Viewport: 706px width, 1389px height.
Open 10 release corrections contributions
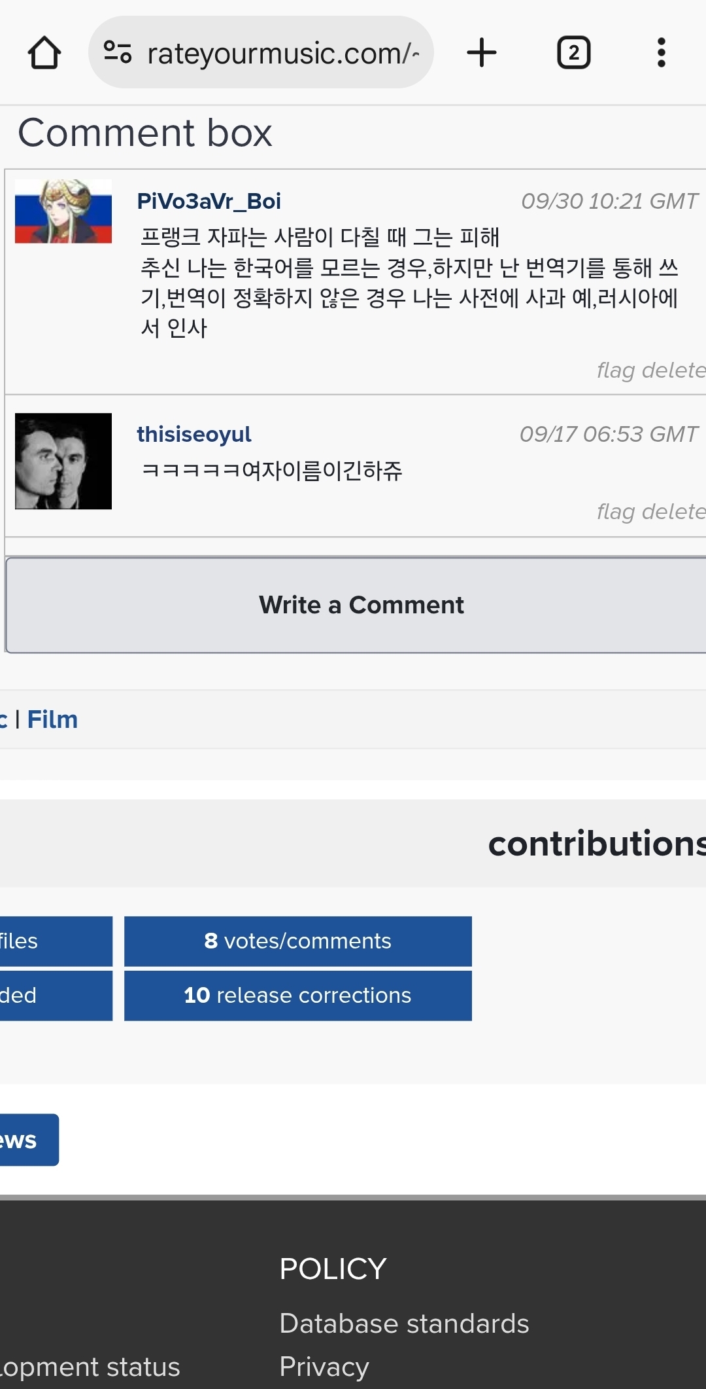[297, 996]
